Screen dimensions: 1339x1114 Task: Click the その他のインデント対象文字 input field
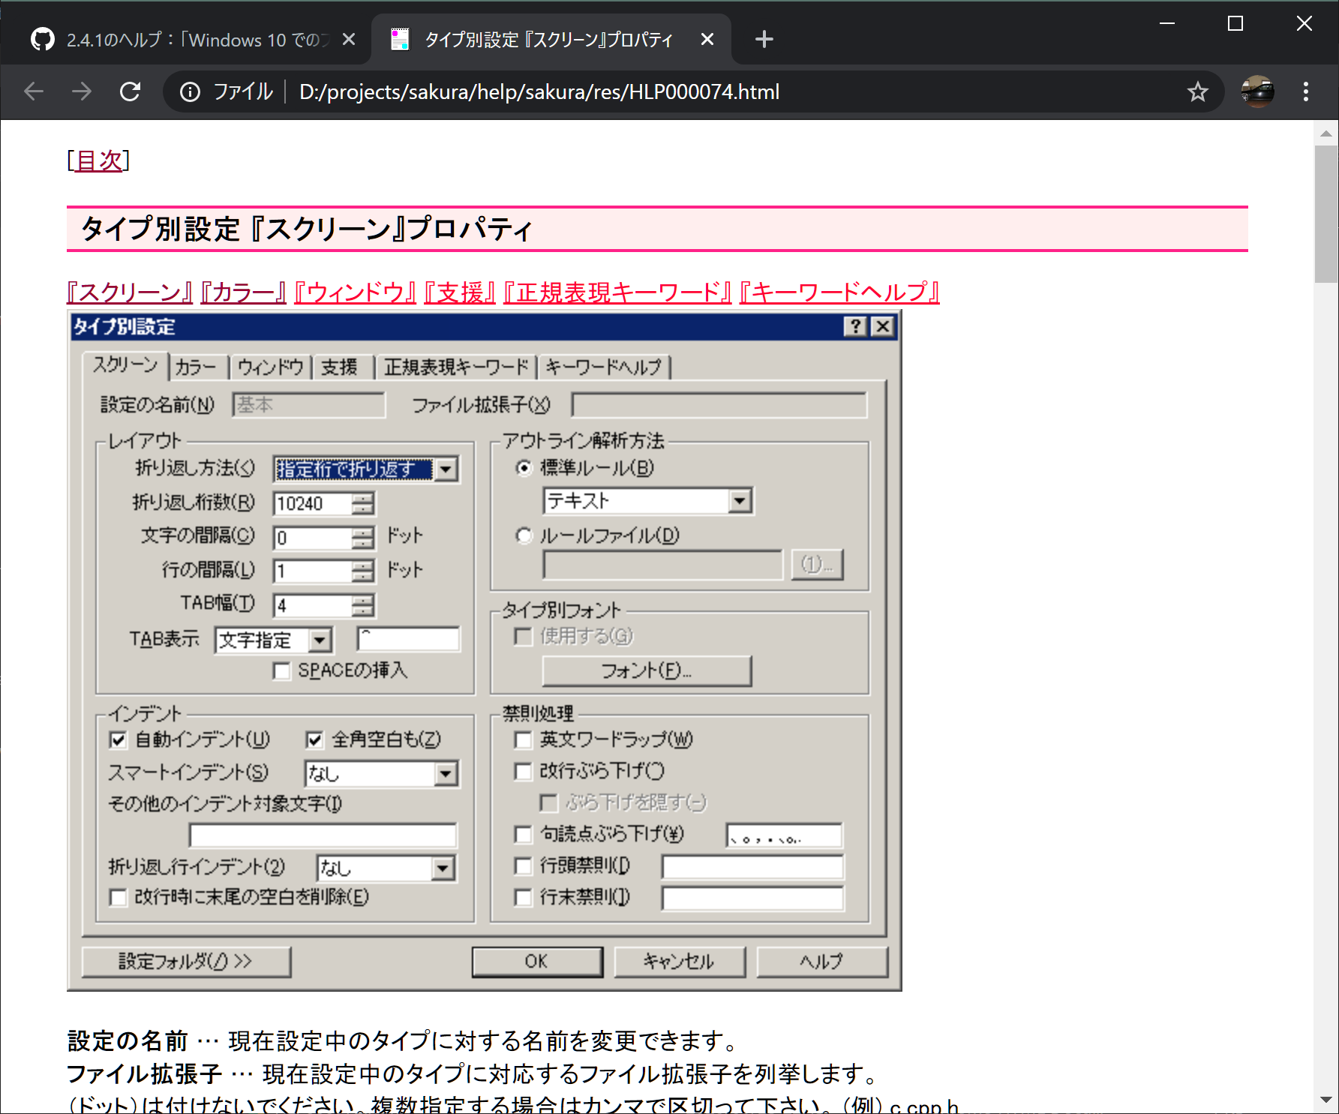coord(323,835)
